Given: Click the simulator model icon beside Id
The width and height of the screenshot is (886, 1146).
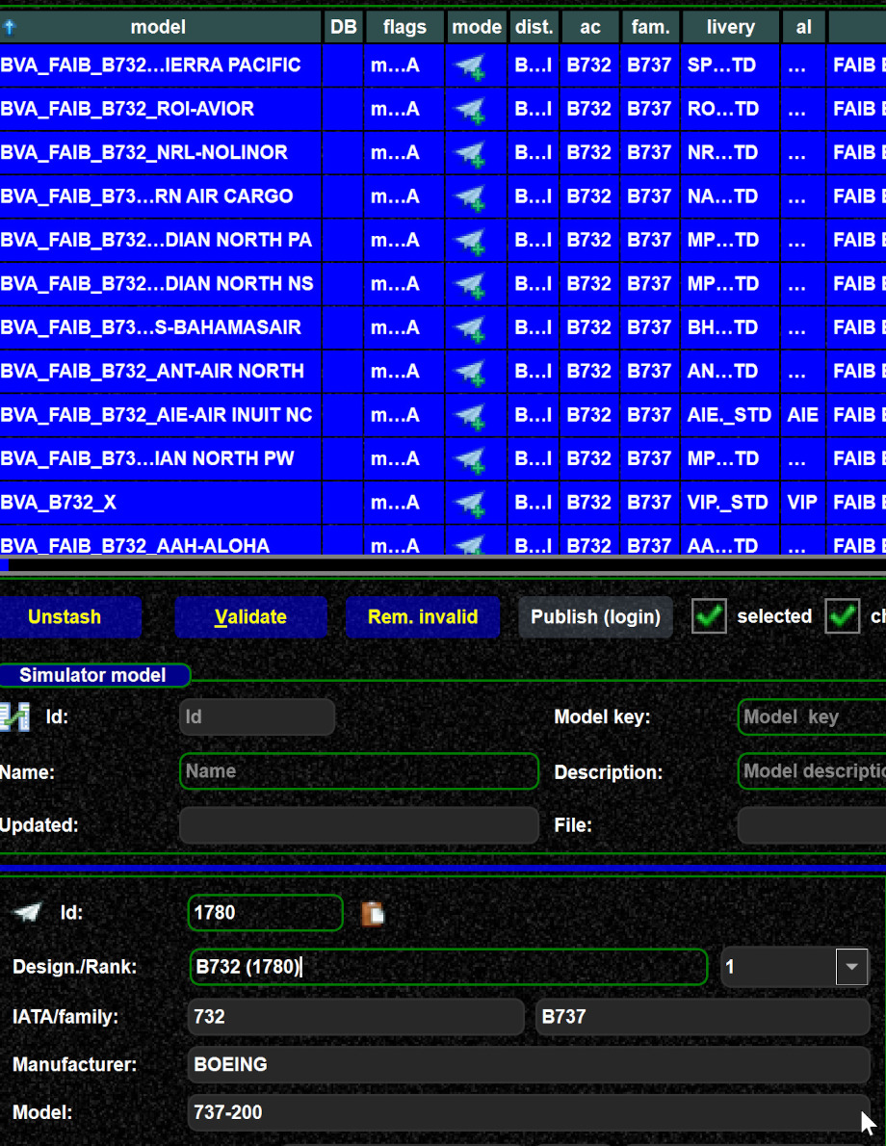Looking at the screenshot, I should coord(14,717).
